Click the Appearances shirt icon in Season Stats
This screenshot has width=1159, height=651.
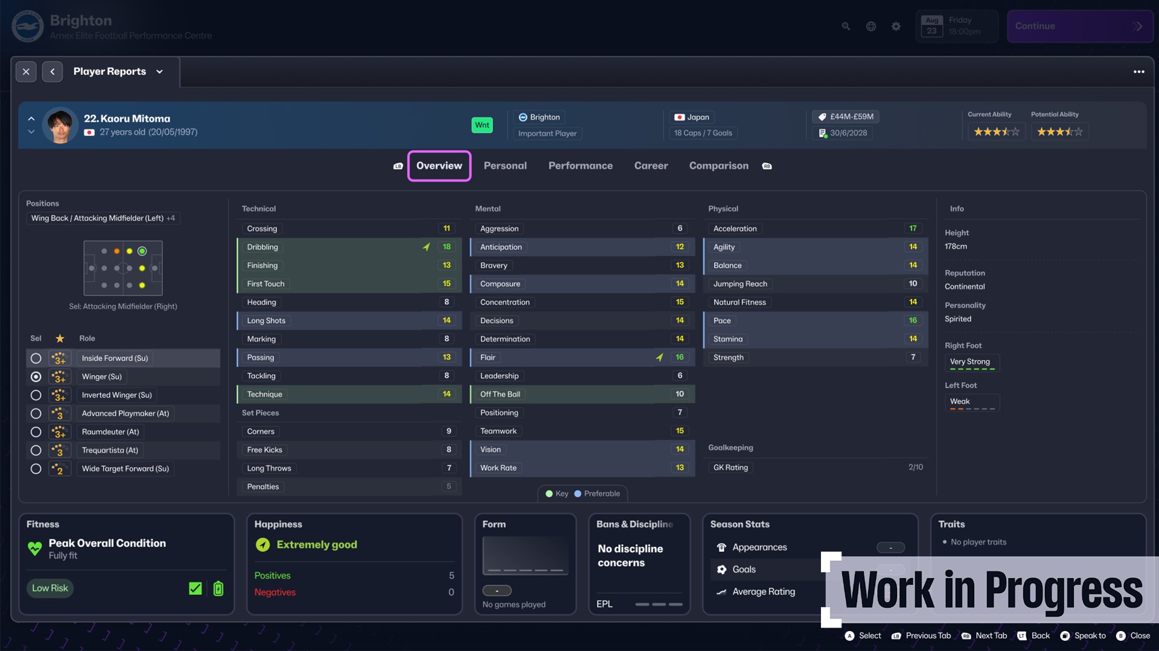point(721,547)
